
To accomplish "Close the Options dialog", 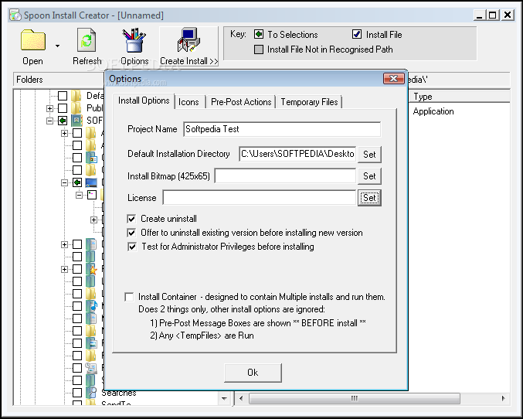I will [393, 79].
